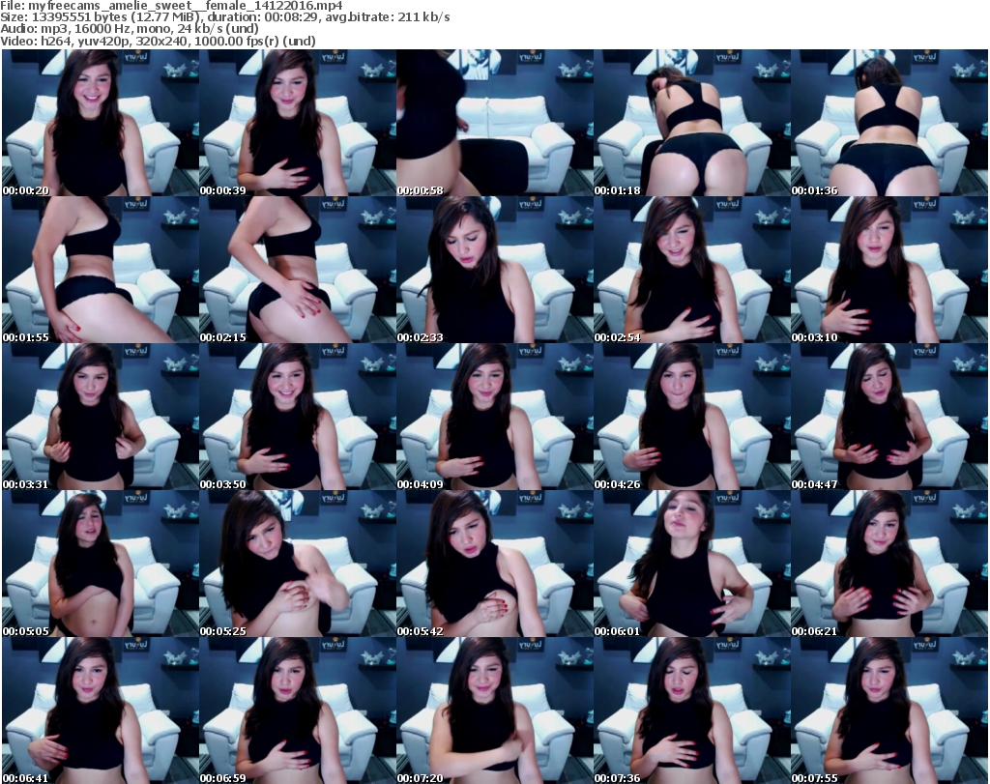Click the 'Video: h264, yuv420p' info line
Viewport: 990px width, 784px height.
(158, 41)
